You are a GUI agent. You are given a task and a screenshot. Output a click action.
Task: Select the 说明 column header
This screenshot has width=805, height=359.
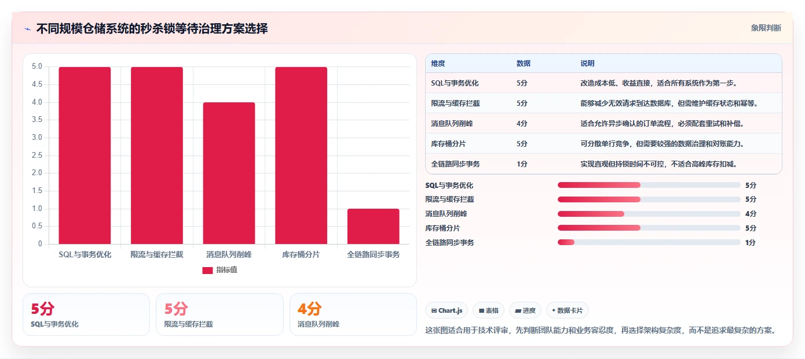pyautogui.click(x=587, y=64)
